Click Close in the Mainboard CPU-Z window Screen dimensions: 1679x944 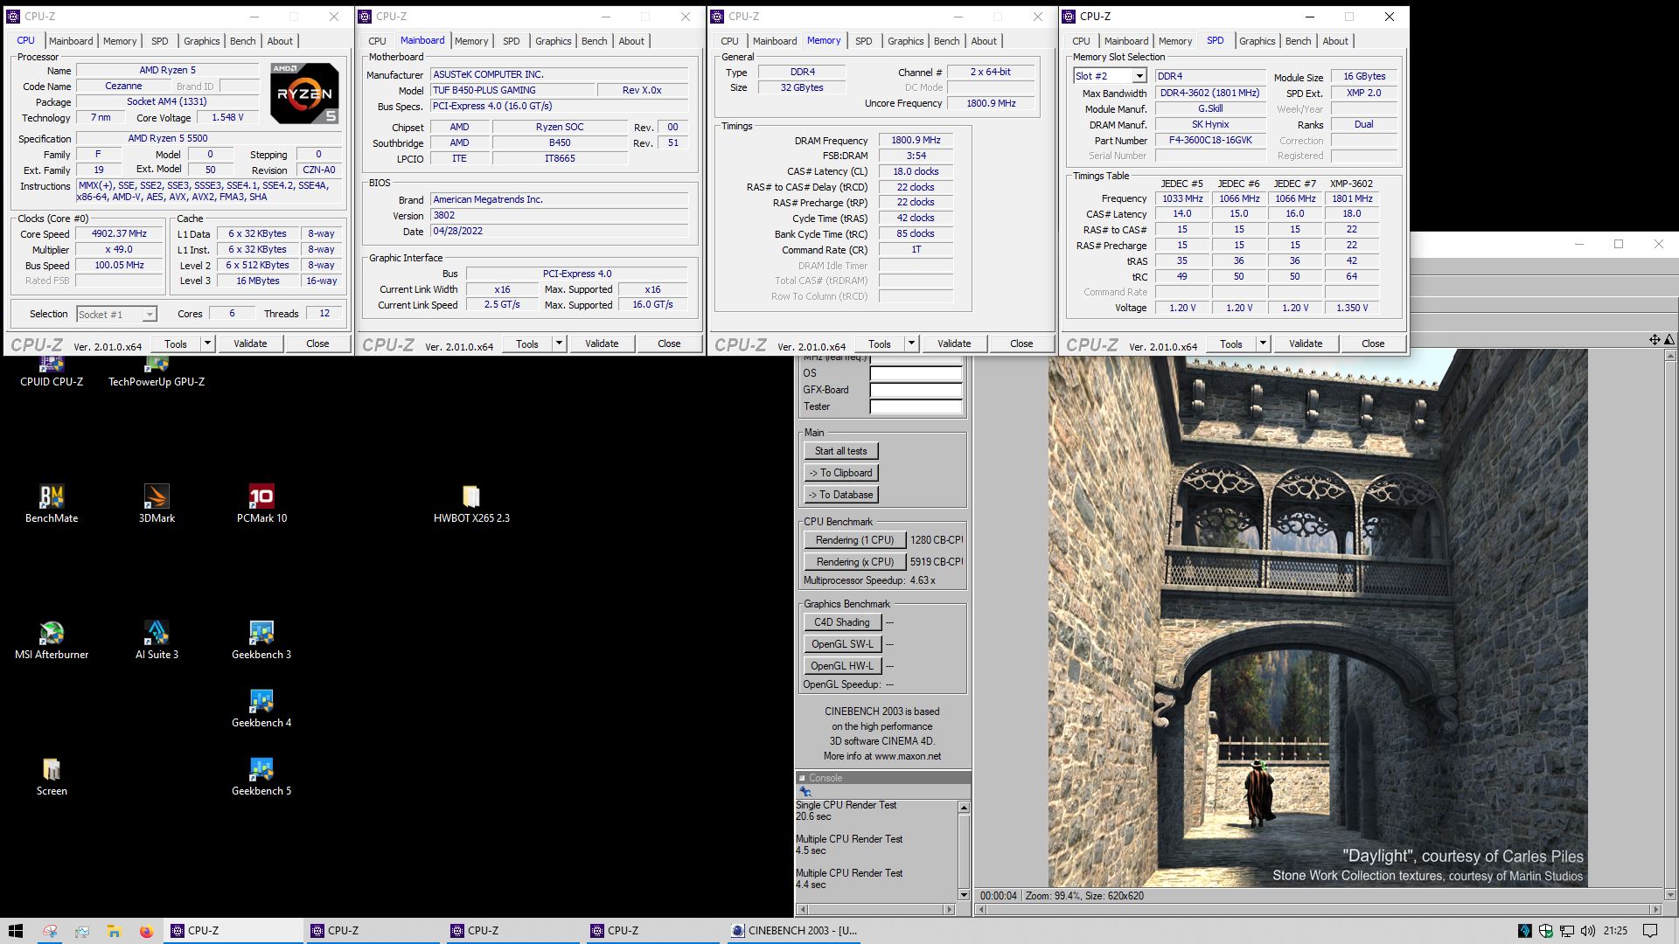669,344
